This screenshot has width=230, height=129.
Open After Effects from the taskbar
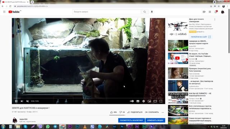coord(137,126)
